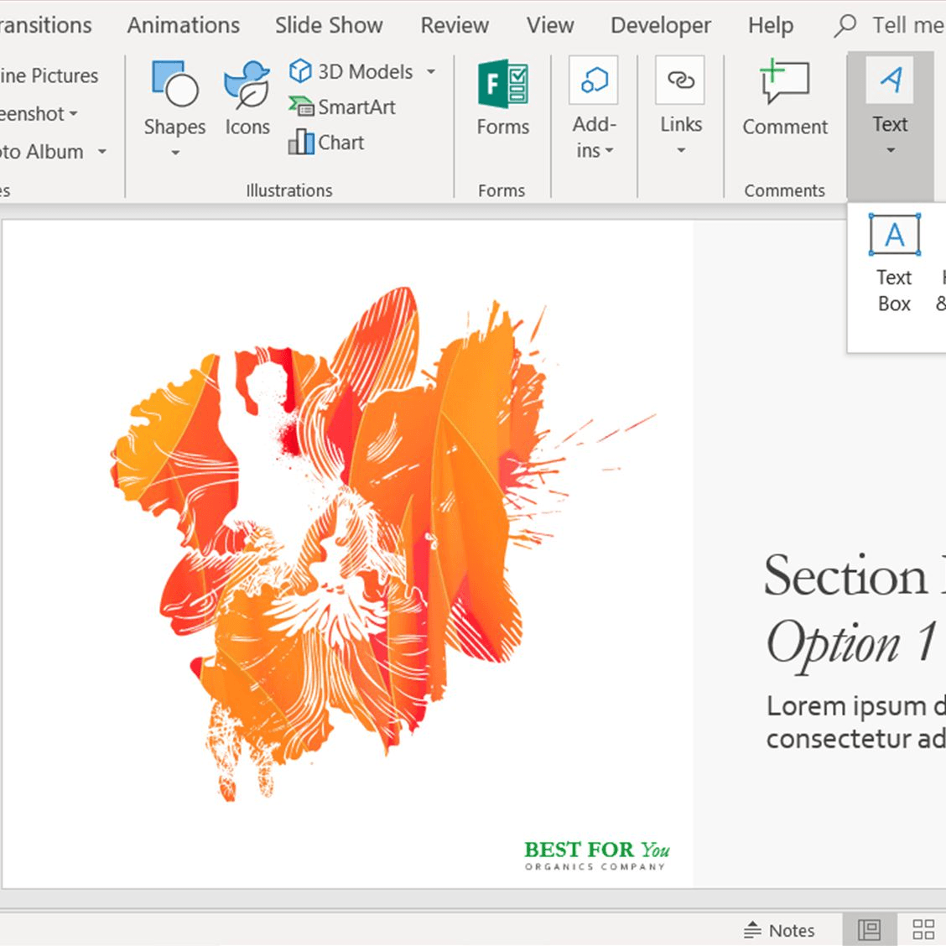This screenshot has height=946, width=946.
Task: Switch to the Animations tab
Action: coord(183,25)
